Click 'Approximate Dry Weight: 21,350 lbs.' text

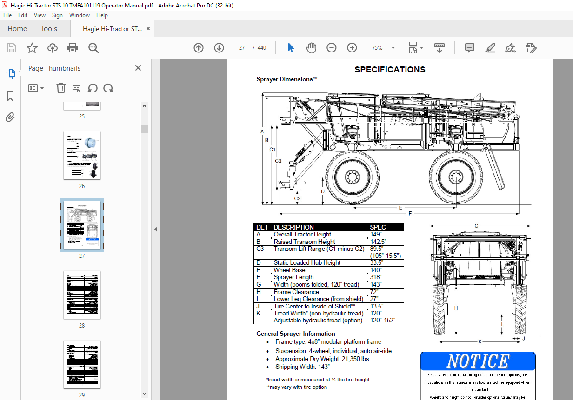323,359
